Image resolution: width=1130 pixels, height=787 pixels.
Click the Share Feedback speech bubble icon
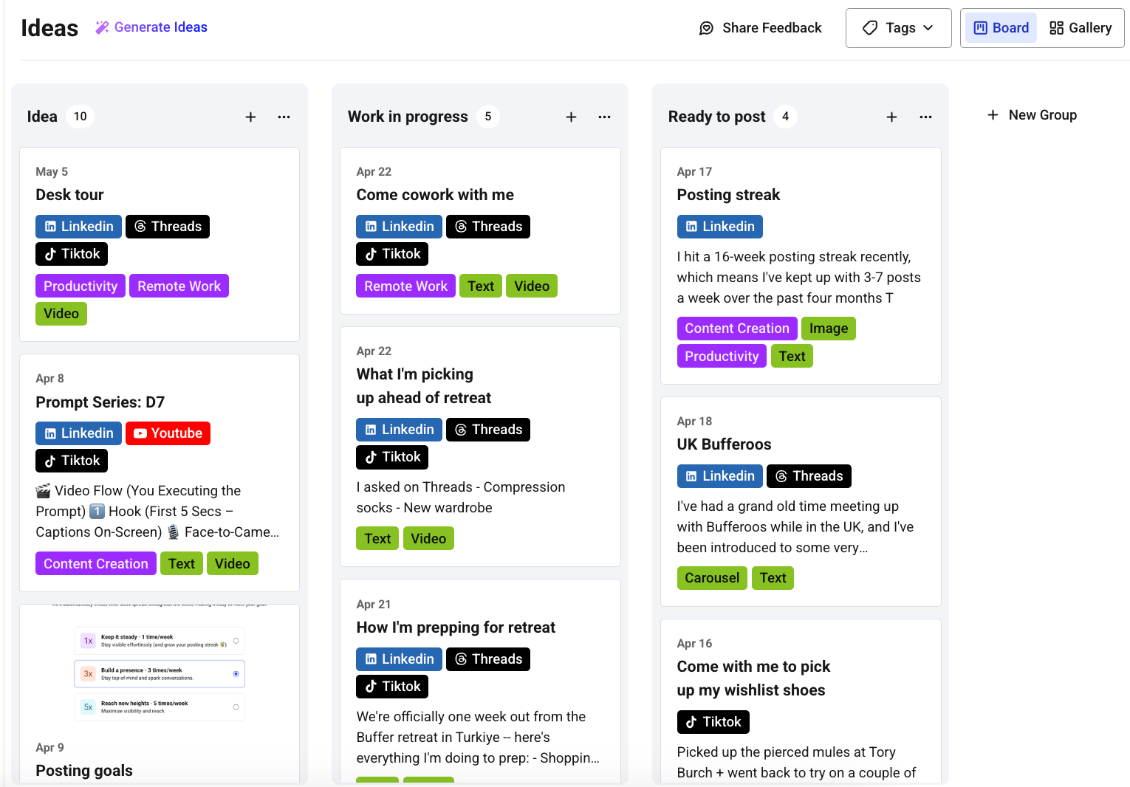pyautogui.click(x=706, y=28)
